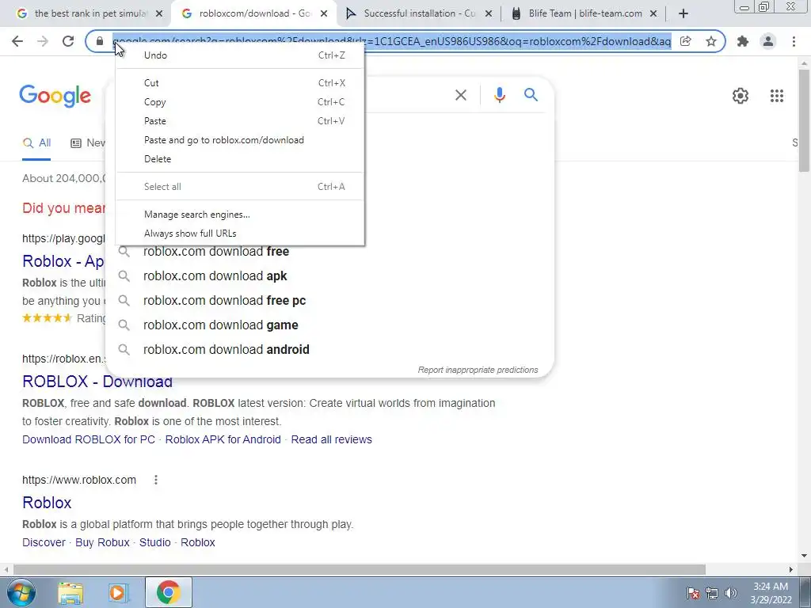Go back using the browser back arrow
Screen dimensions: 811x608
tap(17, 41)
